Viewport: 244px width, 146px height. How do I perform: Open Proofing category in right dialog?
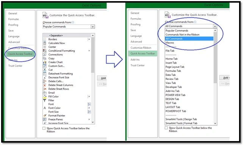pos(135,25)
